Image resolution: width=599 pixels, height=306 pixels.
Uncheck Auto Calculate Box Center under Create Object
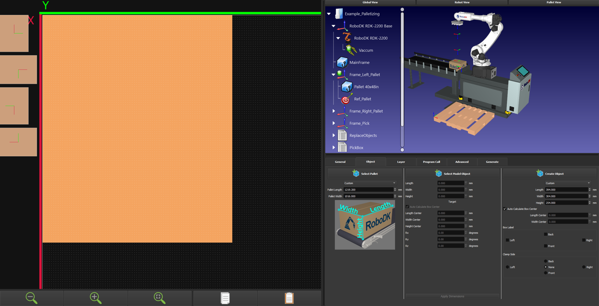coord(505,209)
